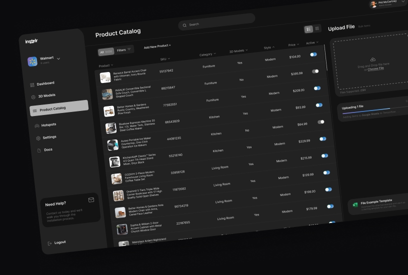
Task: Click the Walmart store logo icon
Action: pos(32,61)
